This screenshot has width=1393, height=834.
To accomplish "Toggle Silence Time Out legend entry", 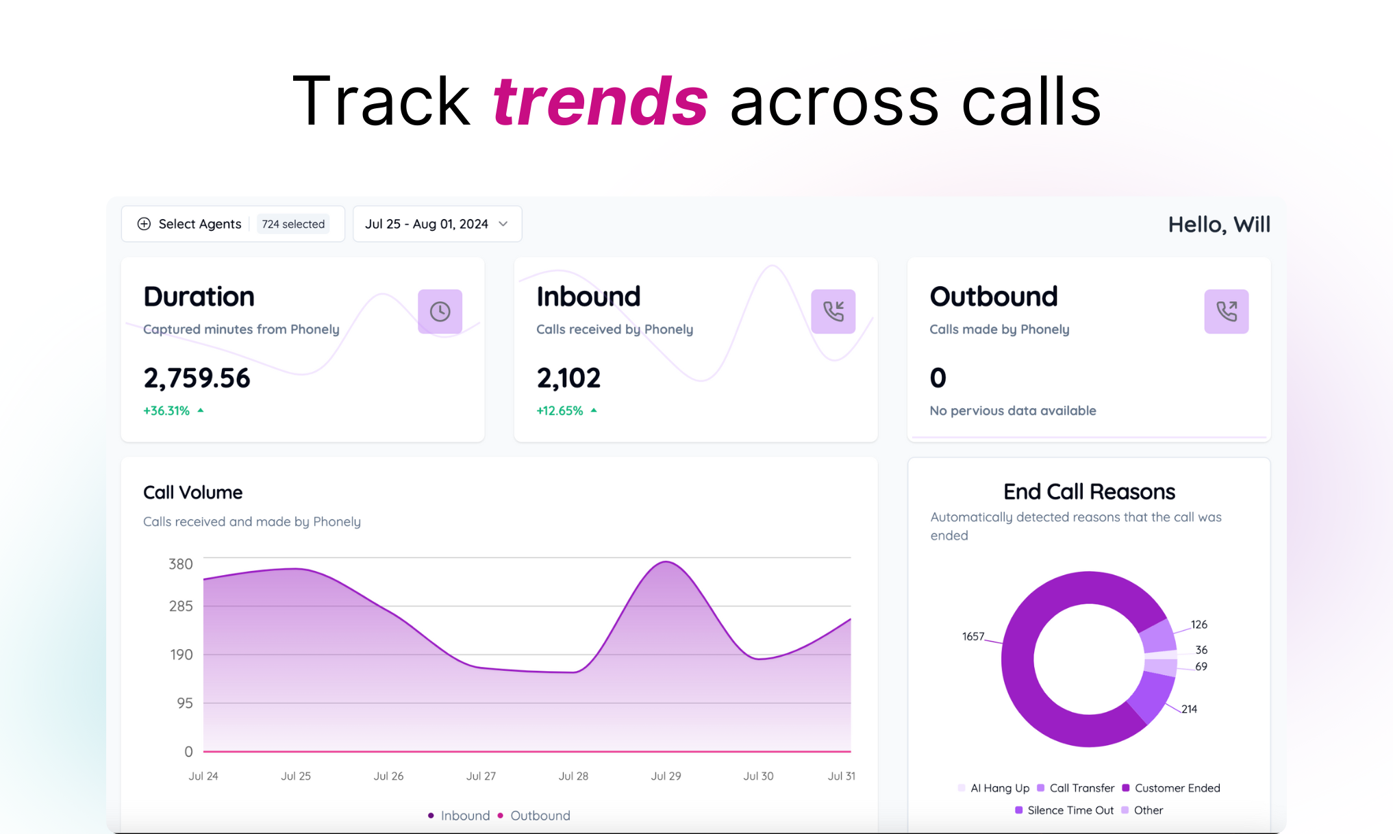I will (x=1070, y=810).
